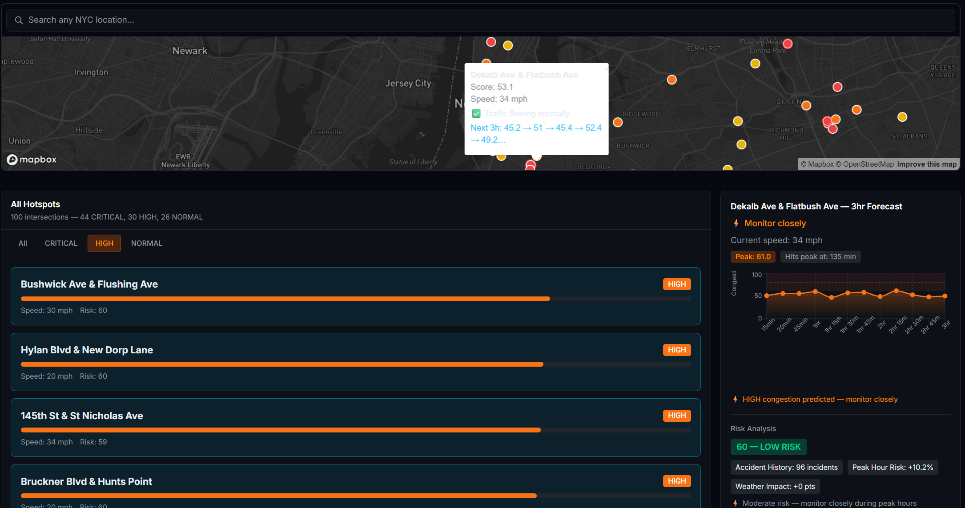965x508 pixels.
Task: Click the Mapbox logo
Action: 32,160
